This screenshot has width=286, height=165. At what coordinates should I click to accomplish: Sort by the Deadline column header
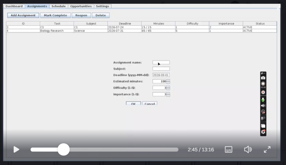coord(125,23)
